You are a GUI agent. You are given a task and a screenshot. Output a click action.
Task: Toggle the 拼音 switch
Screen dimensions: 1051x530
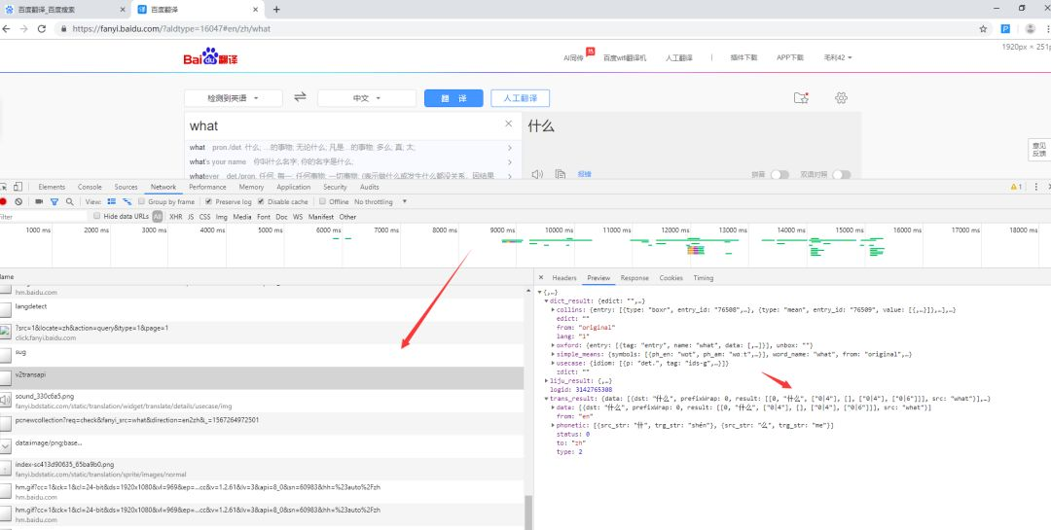779,174
